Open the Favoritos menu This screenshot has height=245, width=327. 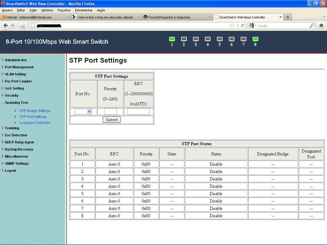click(64, 10)
